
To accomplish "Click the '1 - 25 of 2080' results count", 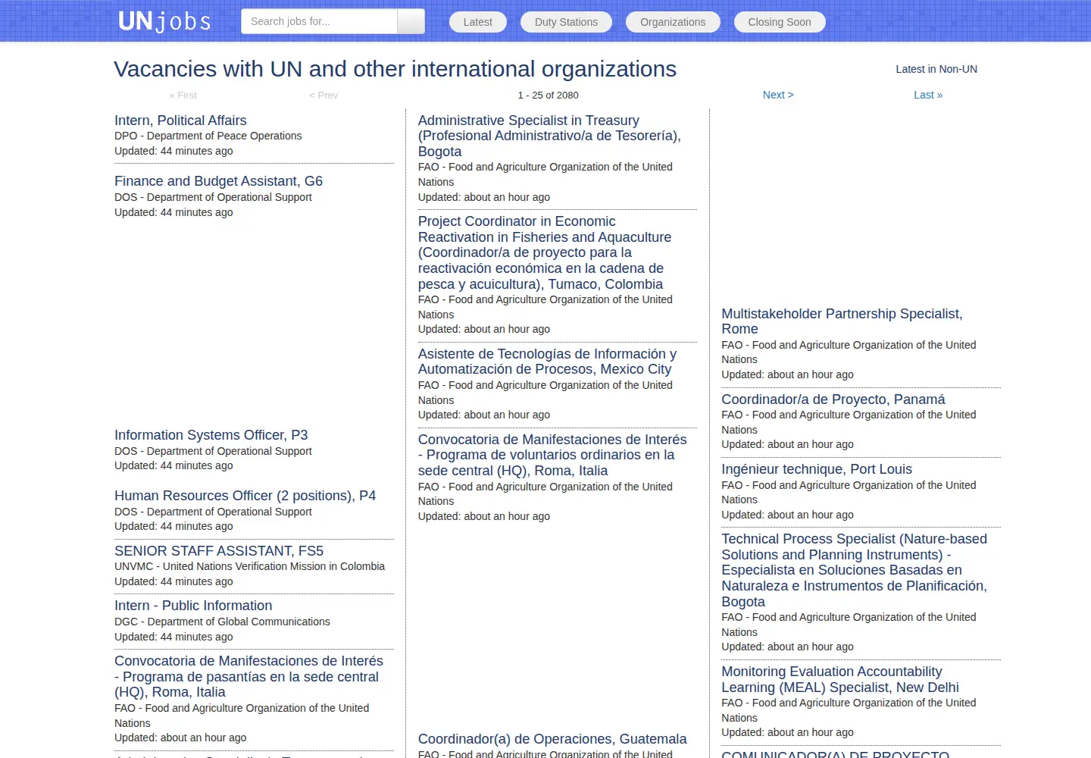I will coord(548,96).
